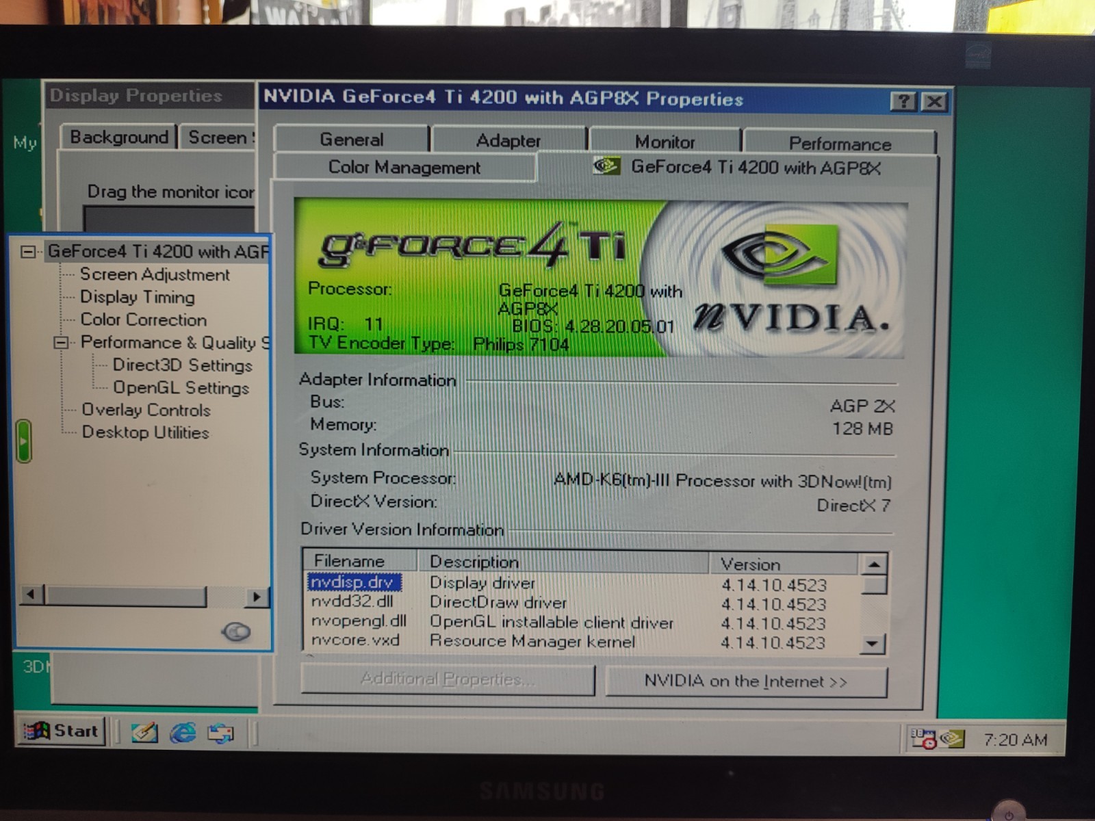Screen dimensions: 1095x821
Task: Click the NVIDIA on the Internet button
Action: [746, 681]
